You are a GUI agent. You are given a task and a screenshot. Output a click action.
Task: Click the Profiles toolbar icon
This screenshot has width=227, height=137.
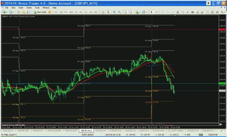[x=11, y=12]
